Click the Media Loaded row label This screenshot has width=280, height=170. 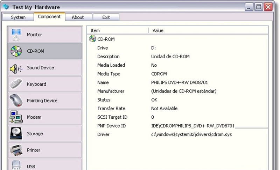[x=111, y=65]
